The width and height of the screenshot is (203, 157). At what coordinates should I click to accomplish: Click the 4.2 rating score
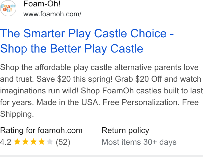6,142
